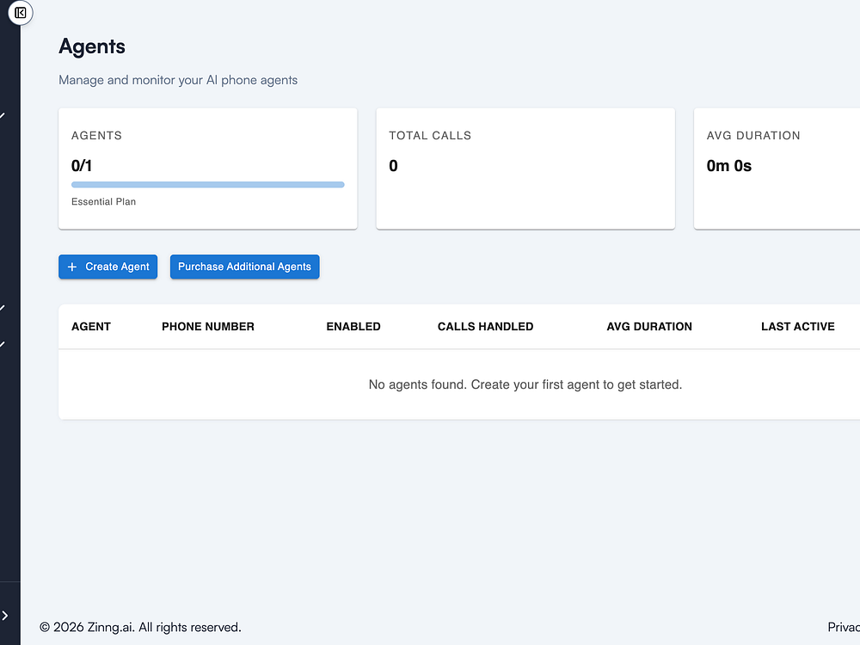
Task: Click the No agents found message
Action: (x=525, y=384)
